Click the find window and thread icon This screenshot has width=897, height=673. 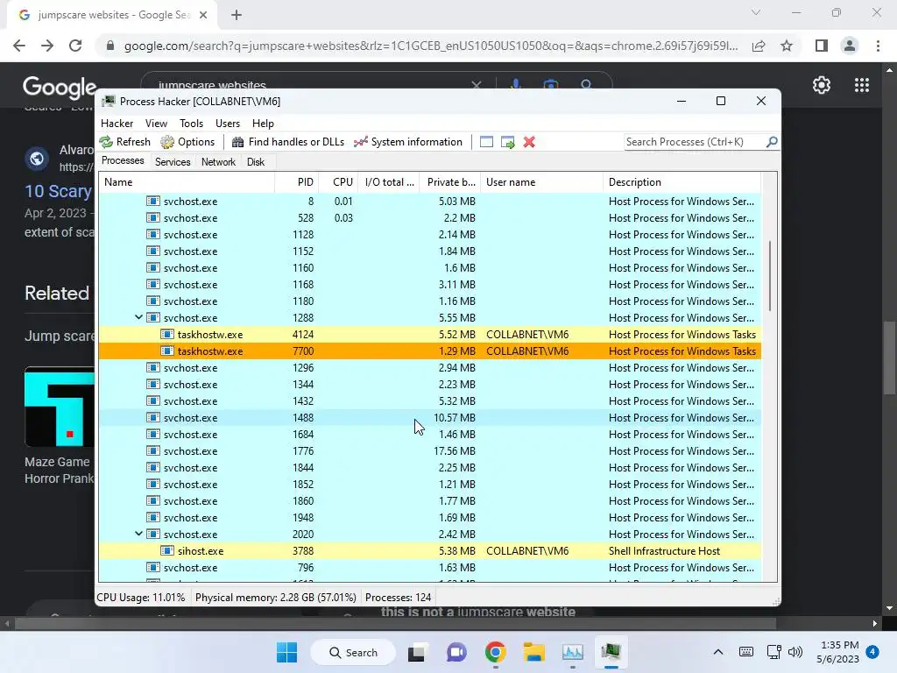[507, 142]
